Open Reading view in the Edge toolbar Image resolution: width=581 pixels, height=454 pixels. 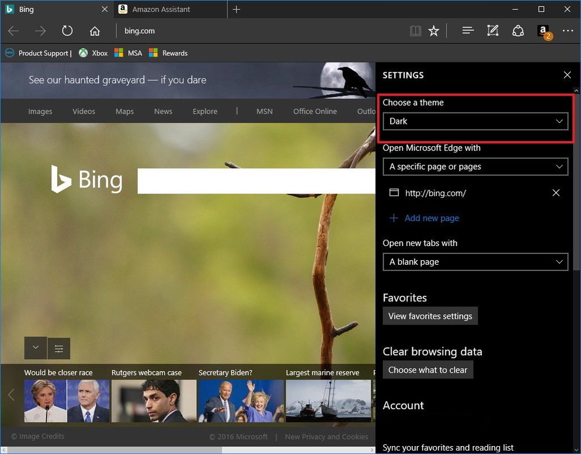point(415,31)
